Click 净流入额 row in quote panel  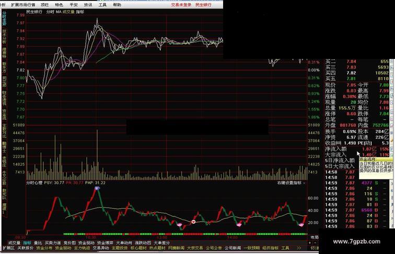pyautogui.click(x=357, y=149)
